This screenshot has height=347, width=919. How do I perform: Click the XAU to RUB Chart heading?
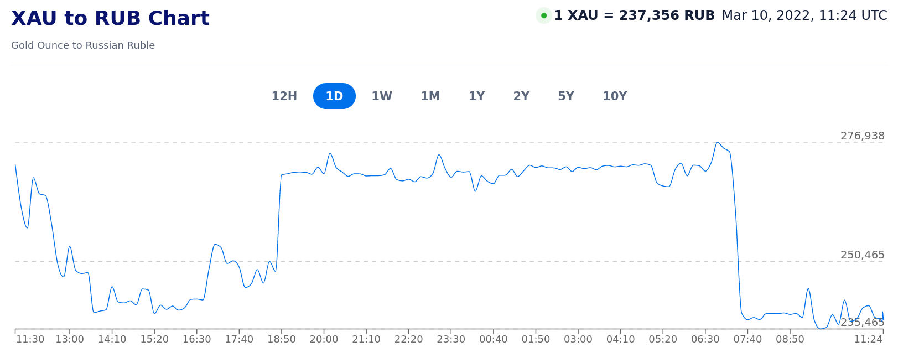click(110, 19)
